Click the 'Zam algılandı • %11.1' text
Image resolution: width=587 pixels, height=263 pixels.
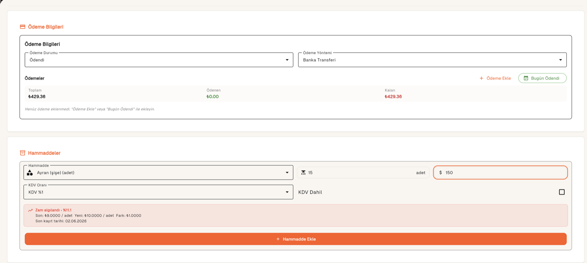point(53,210)
